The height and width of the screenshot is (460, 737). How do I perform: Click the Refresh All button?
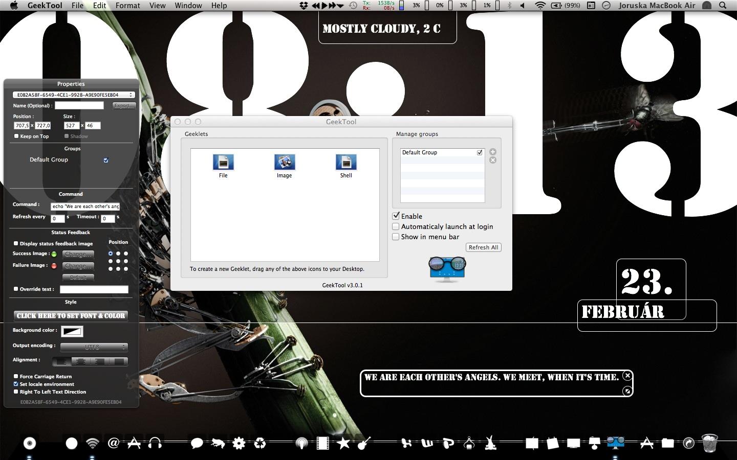click(x=483, y=247)
